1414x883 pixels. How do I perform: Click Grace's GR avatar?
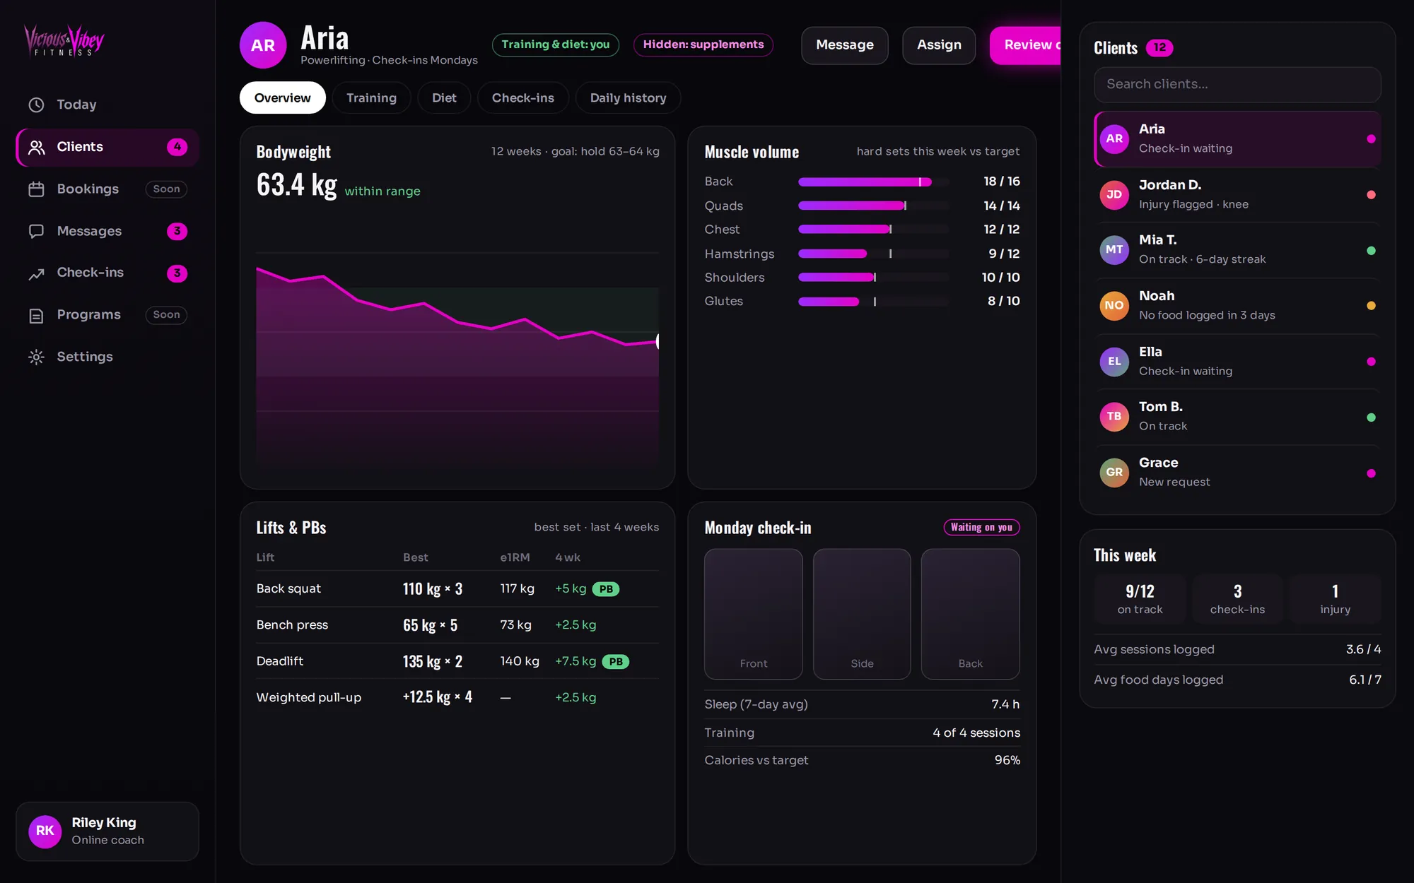[x=1114, y=473]
